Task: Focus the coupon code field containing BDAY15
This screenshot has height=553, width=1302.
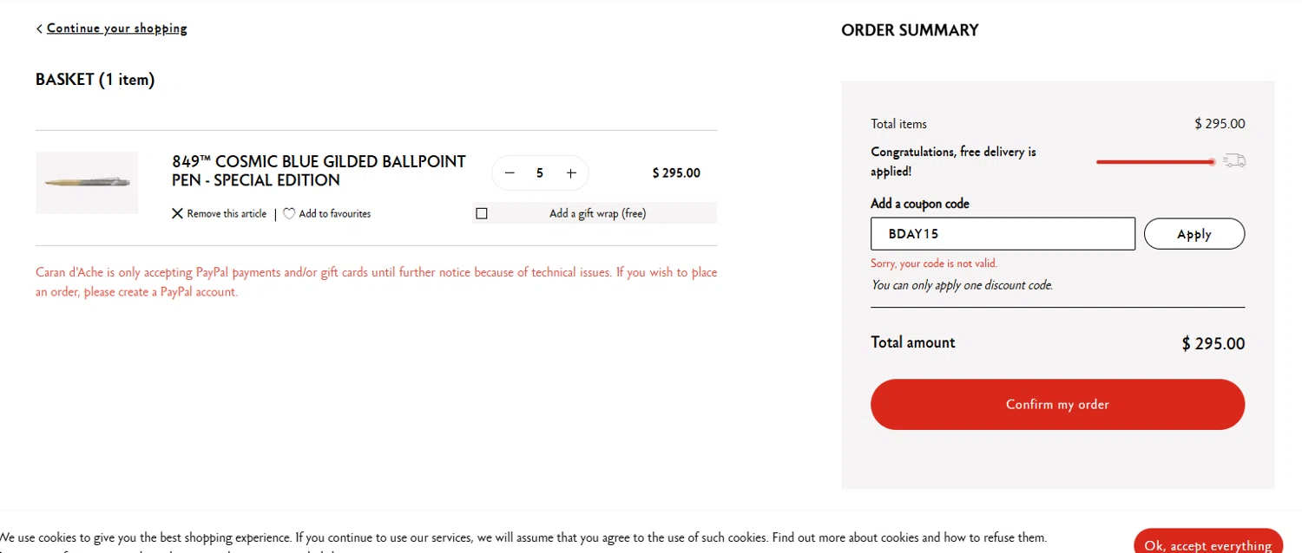Action: tap(1003, 234)
